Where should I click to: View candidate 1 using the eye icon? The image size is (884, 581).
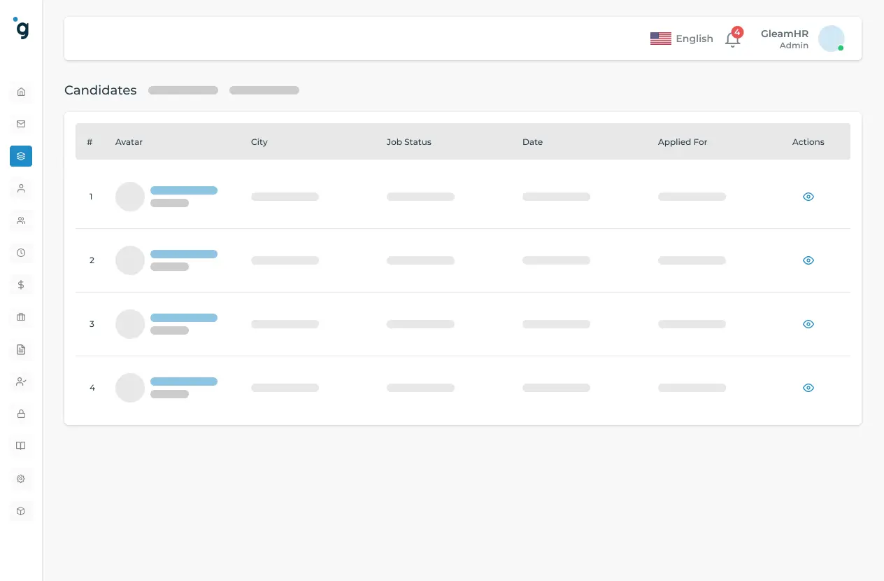point(808,197)
